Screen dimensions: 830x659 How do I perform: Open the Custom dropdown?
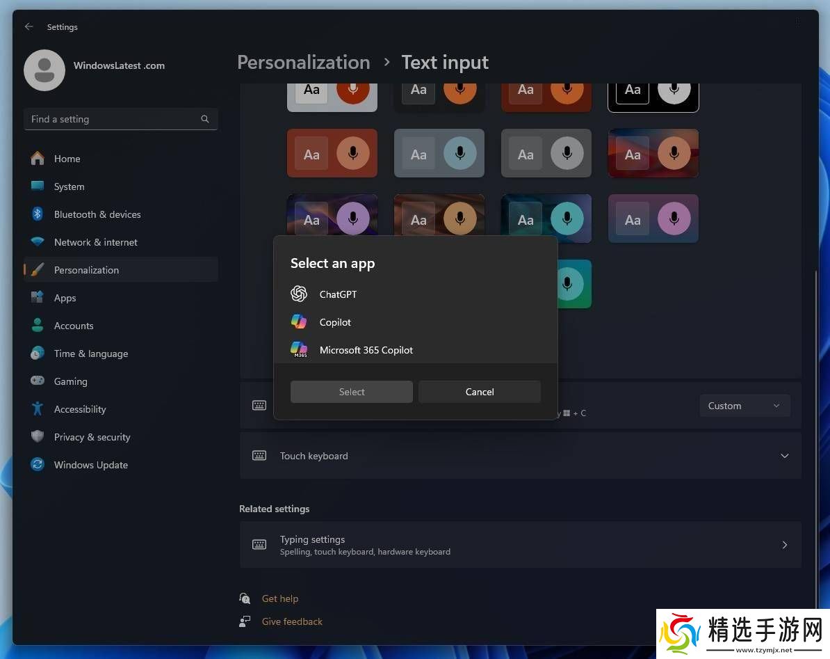(744, 406)
